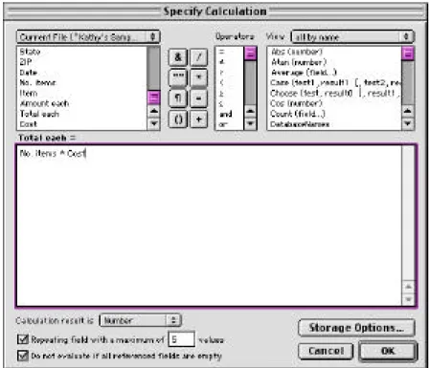Screen dimensions: 429x368
Task: Open the Calculation result is Number popup
Action: (140, 320)
